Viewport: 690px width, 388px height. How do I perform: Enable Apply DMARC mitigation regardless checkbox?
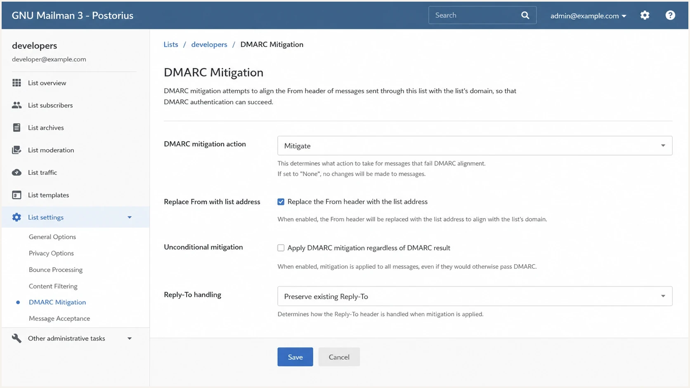tap(281, 248)
